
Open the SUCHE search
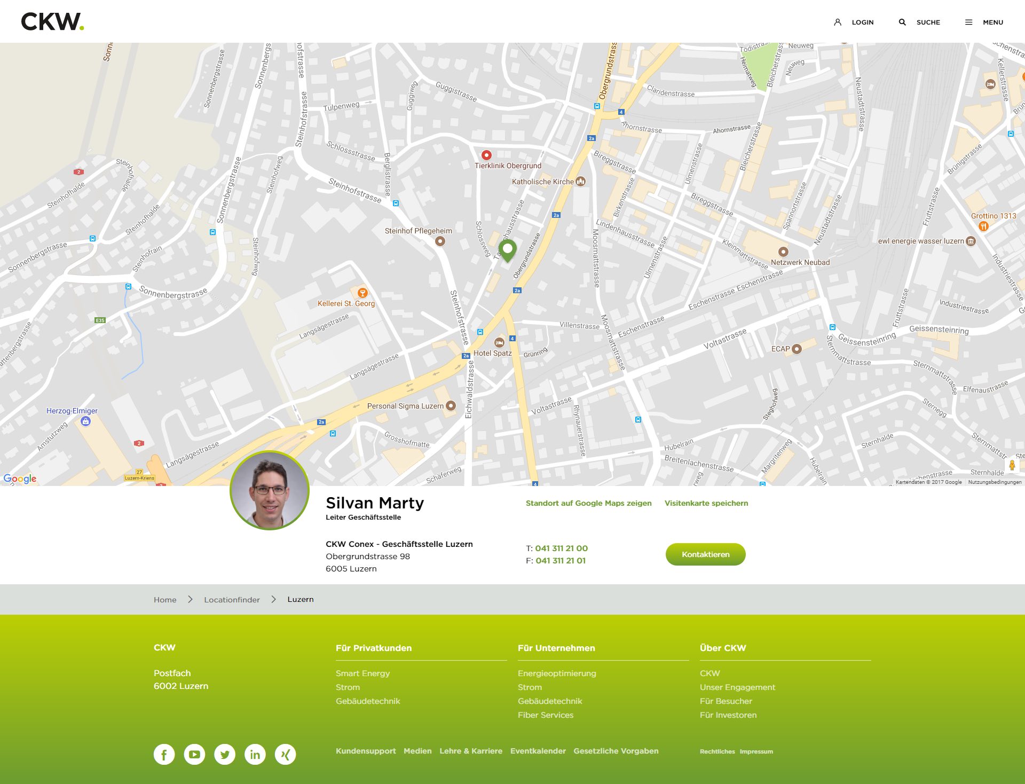[919, 22]
